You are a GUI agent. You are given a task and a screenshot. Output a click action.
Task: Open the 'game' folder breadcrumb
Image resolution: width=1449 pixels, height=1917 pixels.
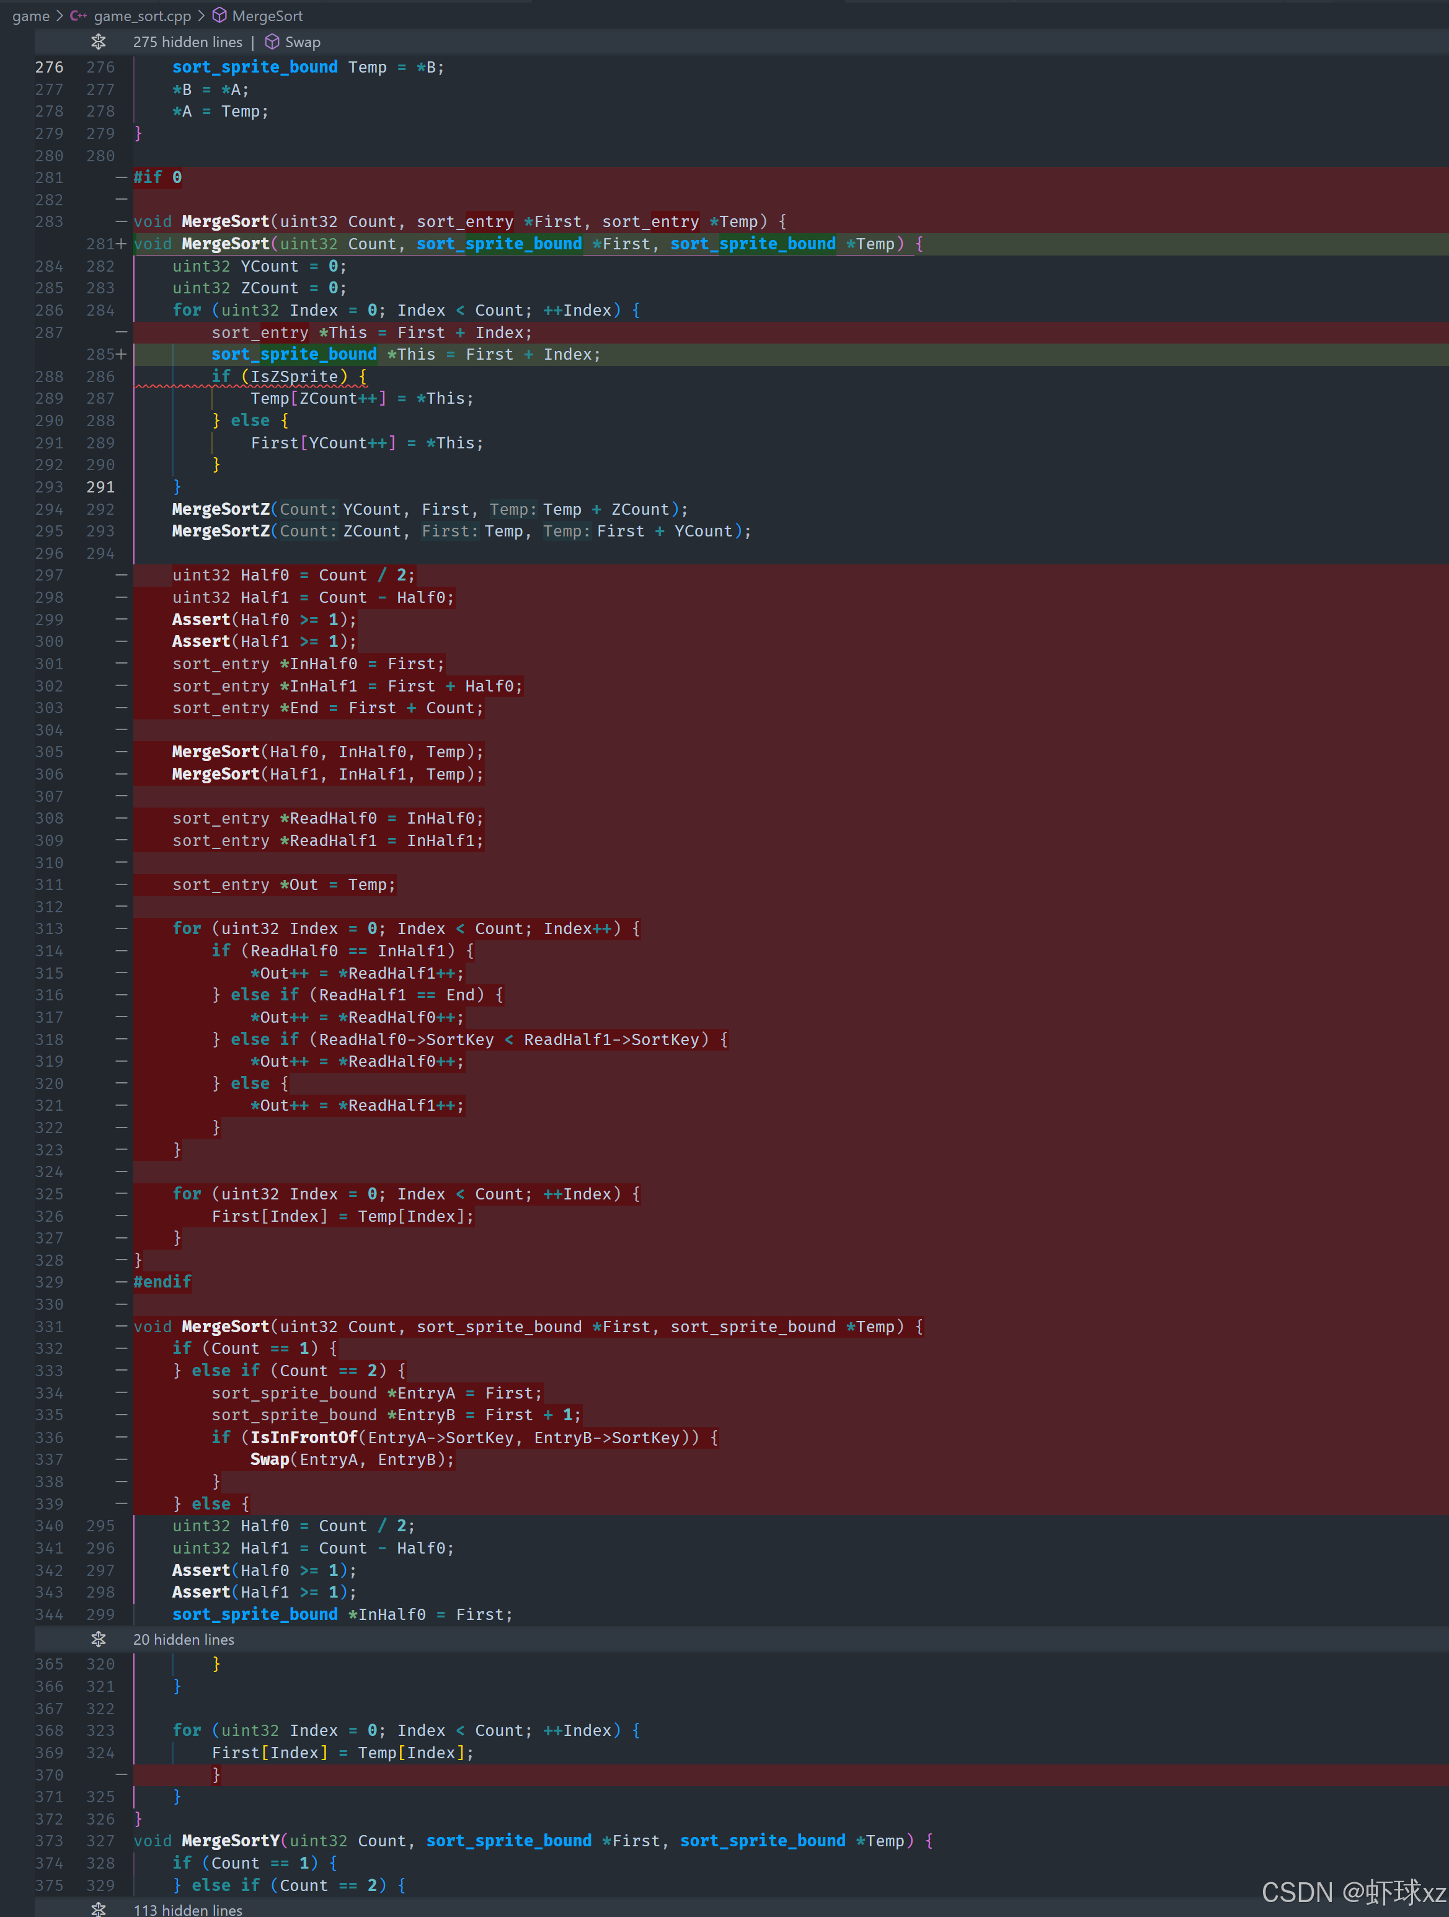tap(30, 16)
